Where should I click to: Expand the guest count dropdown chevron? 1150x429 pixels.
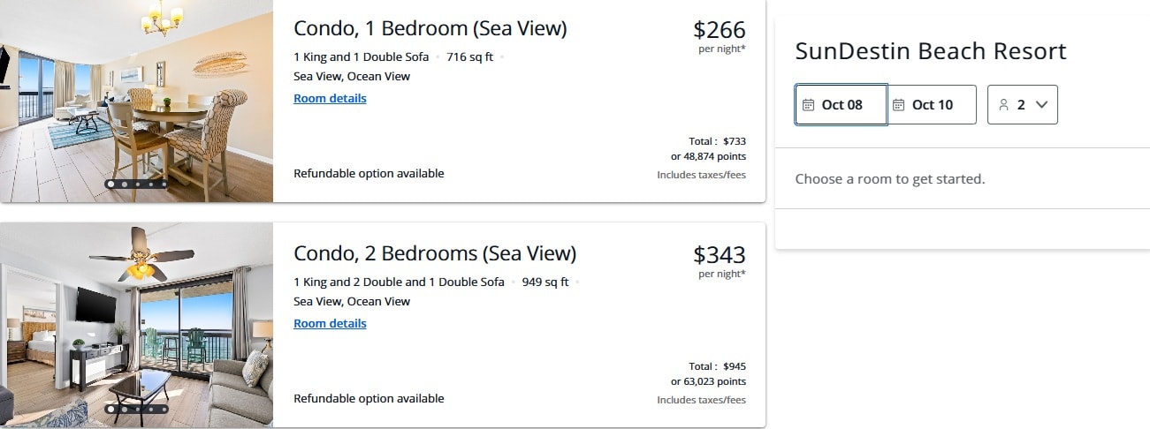[1041, 104]
